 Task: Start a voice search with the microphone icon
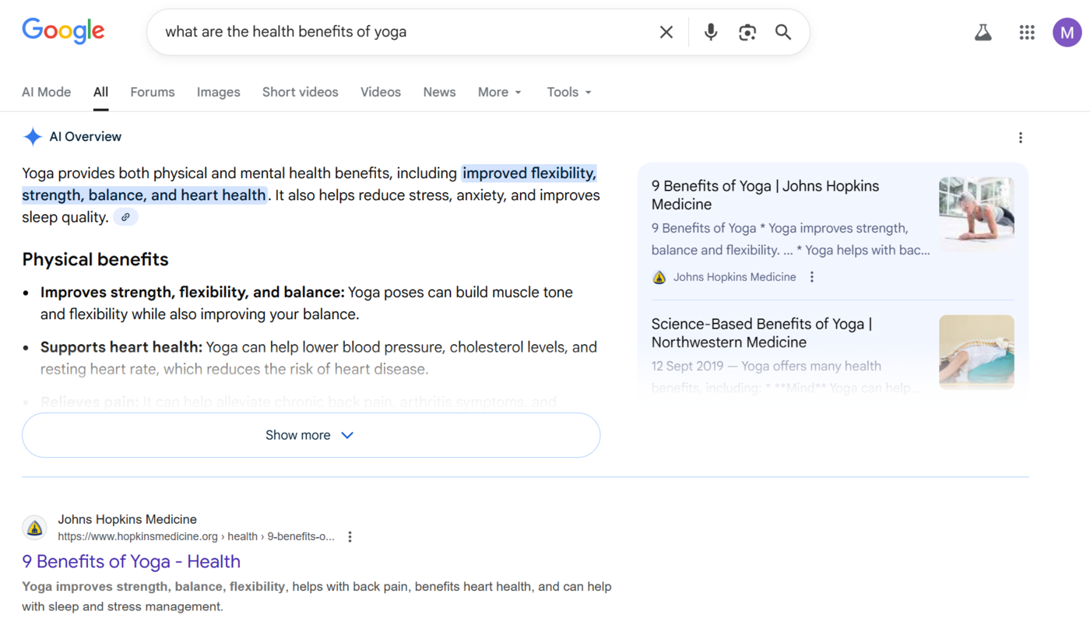(710, 32)
